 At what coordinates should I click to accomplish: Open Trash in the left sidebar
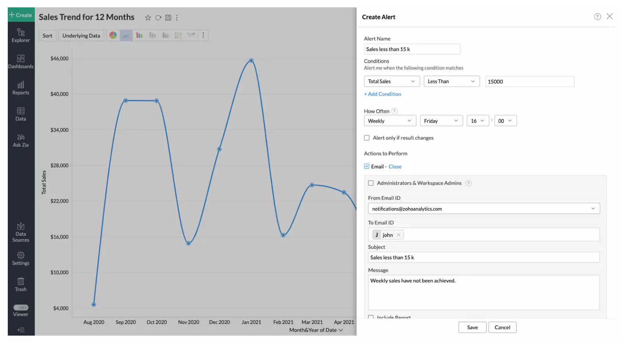[x=21, y=284]
